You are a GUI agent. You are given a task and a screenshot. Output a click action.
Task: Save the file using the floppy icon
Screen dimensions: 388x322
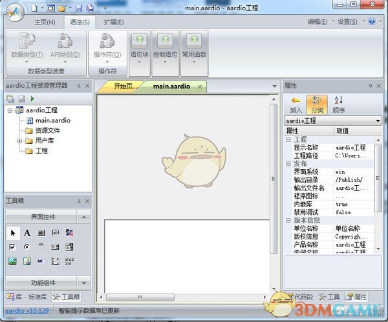tap(79, 8)
